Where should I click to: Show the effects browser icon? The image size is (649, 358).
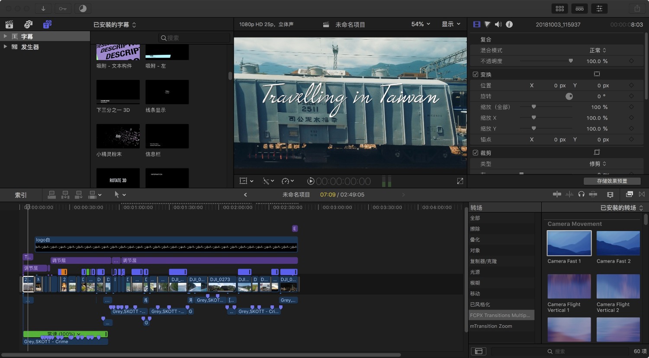[630, 194]
